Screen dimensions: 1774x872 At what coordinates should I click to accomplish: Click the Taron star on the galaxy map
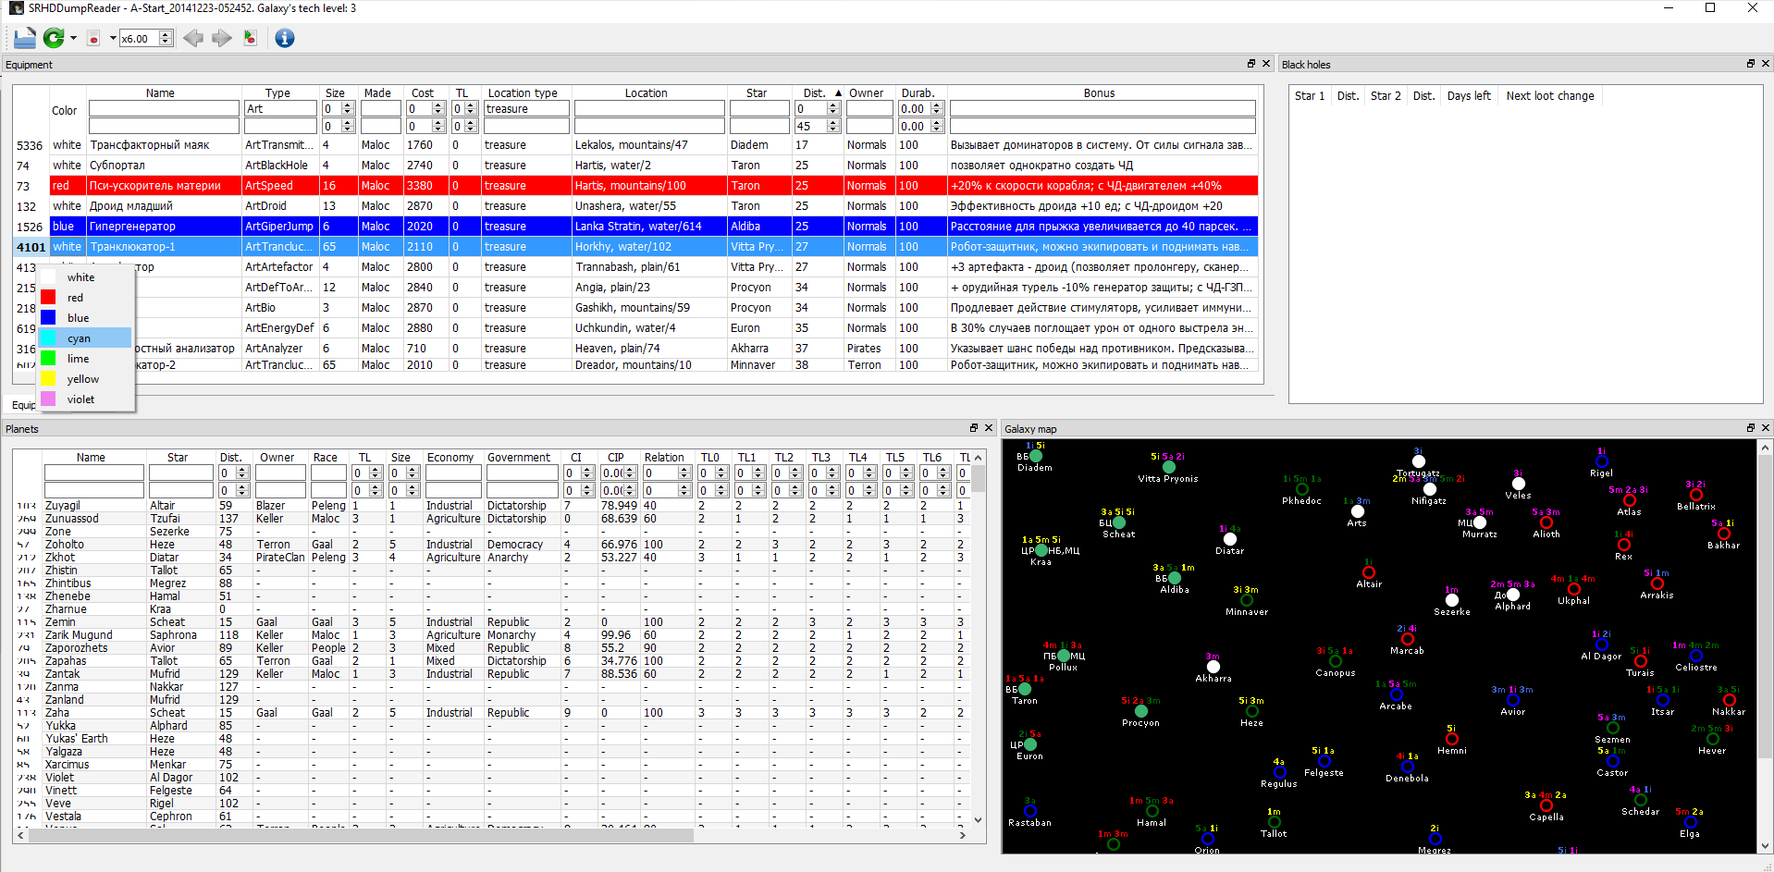tap(1025, 689)
